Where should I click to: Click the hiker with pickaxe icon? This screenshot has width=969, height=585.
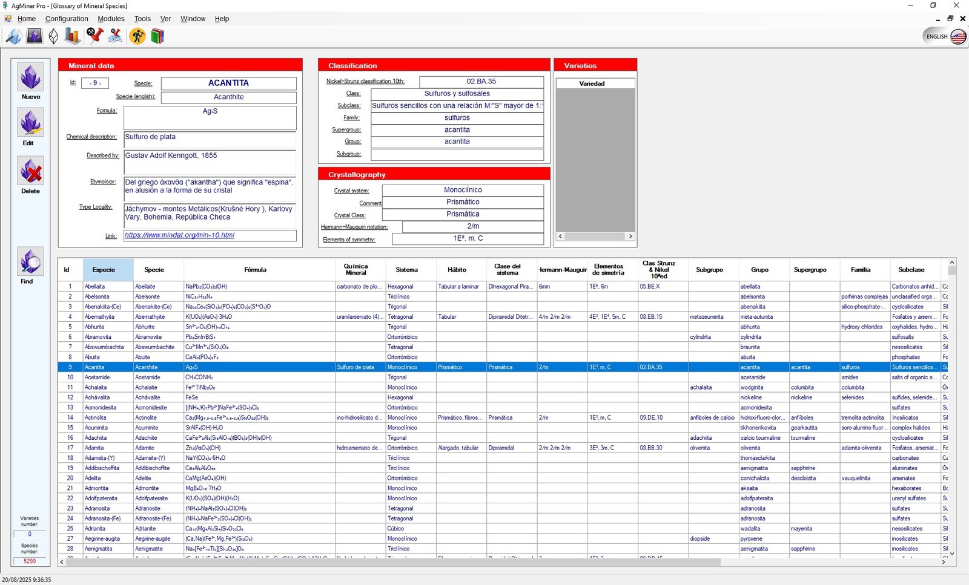point(137,36)
